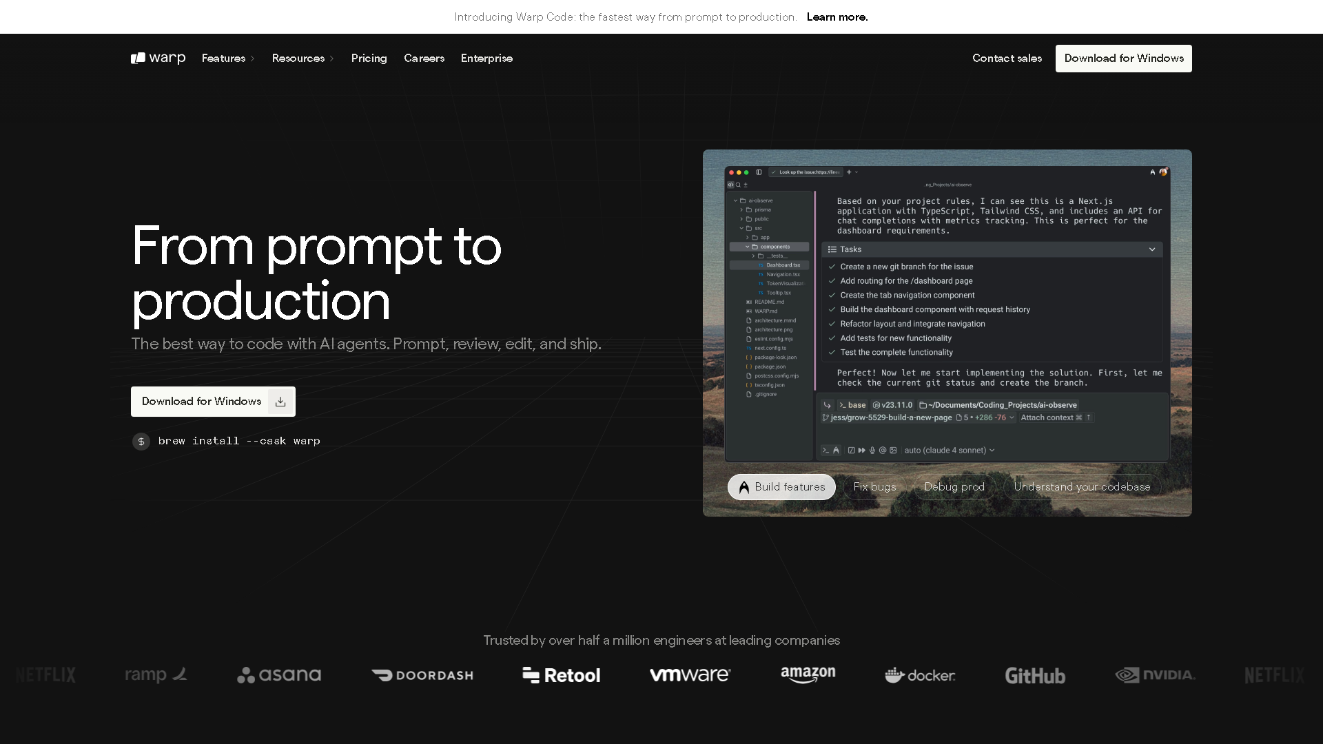This screenshot has width=1323, height=744.
Task: Follow the 'Learn more.' link in the announcement banner
Action: (x=837, y=17)
